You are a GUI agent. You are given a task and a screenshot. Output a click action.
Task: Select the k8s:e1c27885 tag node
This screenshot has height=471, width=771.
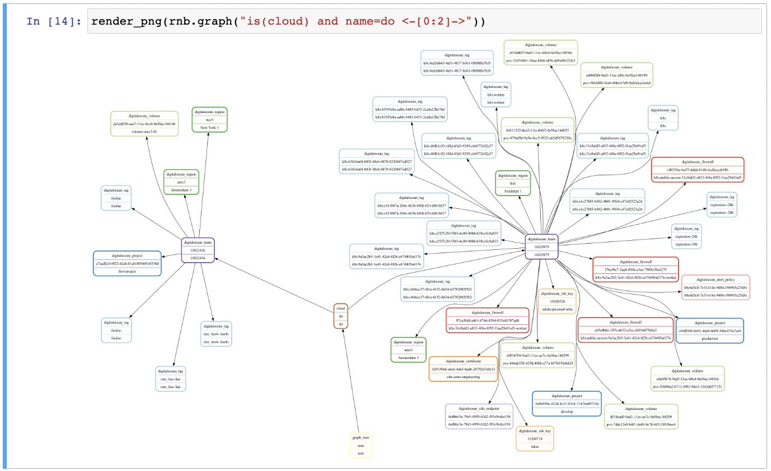[x=607, y=200]
